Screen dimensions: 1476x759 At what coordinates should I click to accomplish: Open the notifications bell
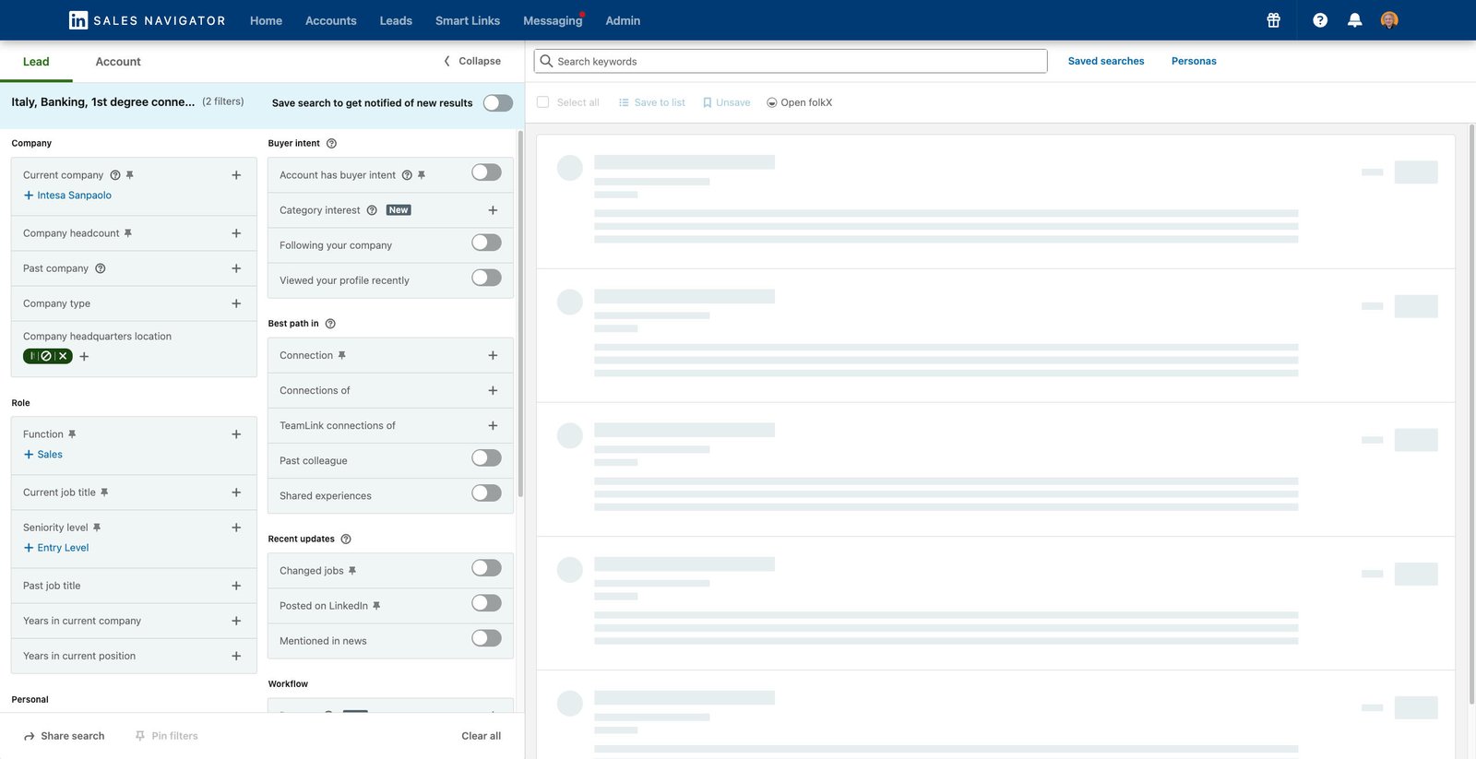point(1354,20)
